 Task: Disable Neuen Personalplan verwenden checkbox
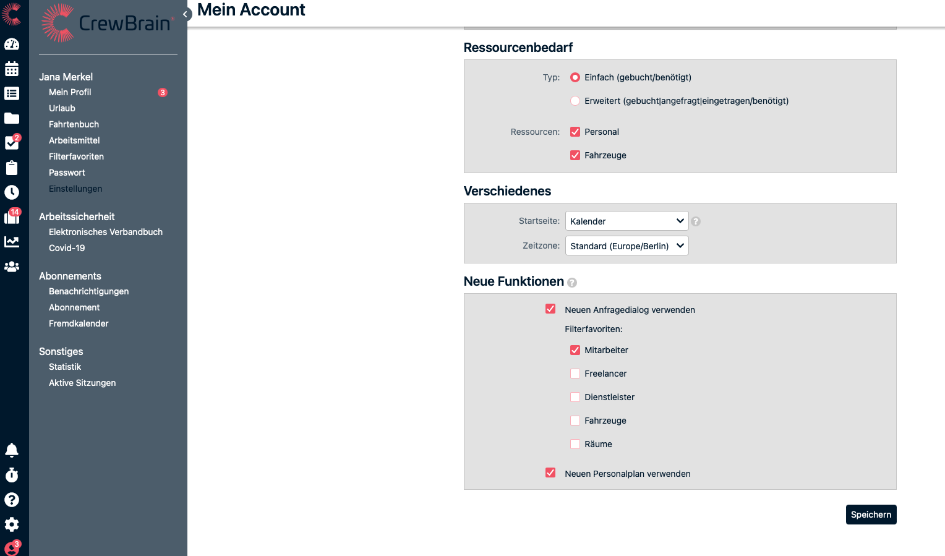[x=550, y=473]
